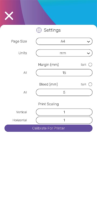Click the crosshair icon beside Settings title
This screenshot has width=97, height=215.
pos(39,30)
